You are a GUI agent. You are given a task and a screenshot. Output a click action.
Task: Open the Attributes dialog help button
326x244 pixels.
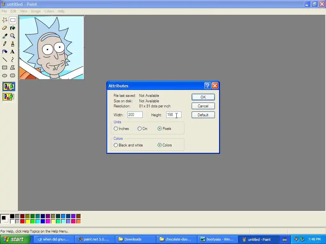click(x=208, y=86)
